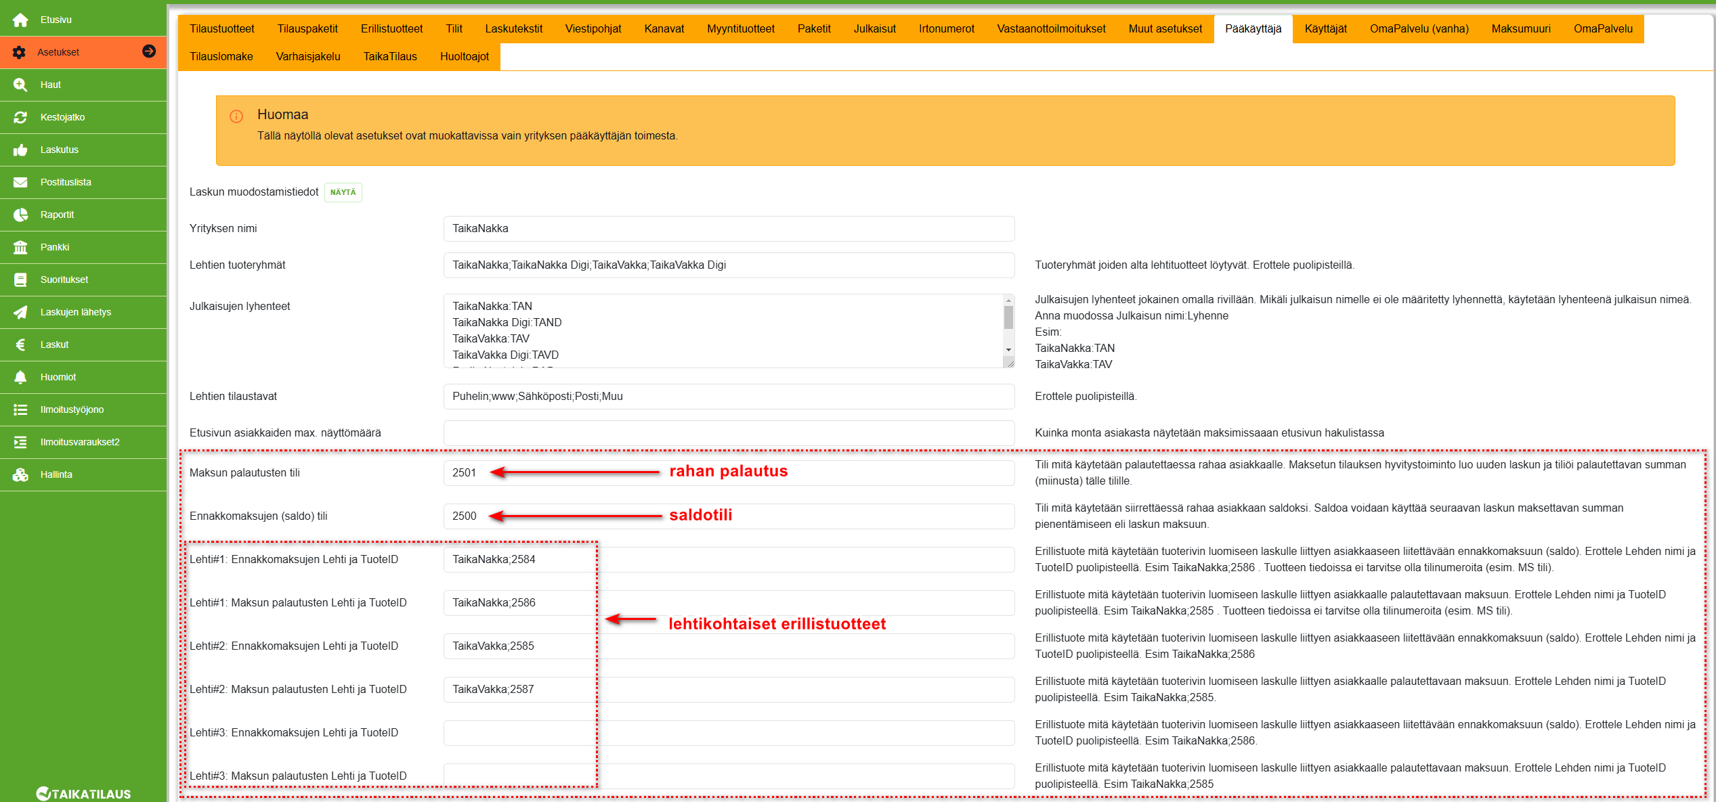This screenshot has width=1716, height=802.
Task: Click the Huomiot bell icon
Action: point(20,377)
